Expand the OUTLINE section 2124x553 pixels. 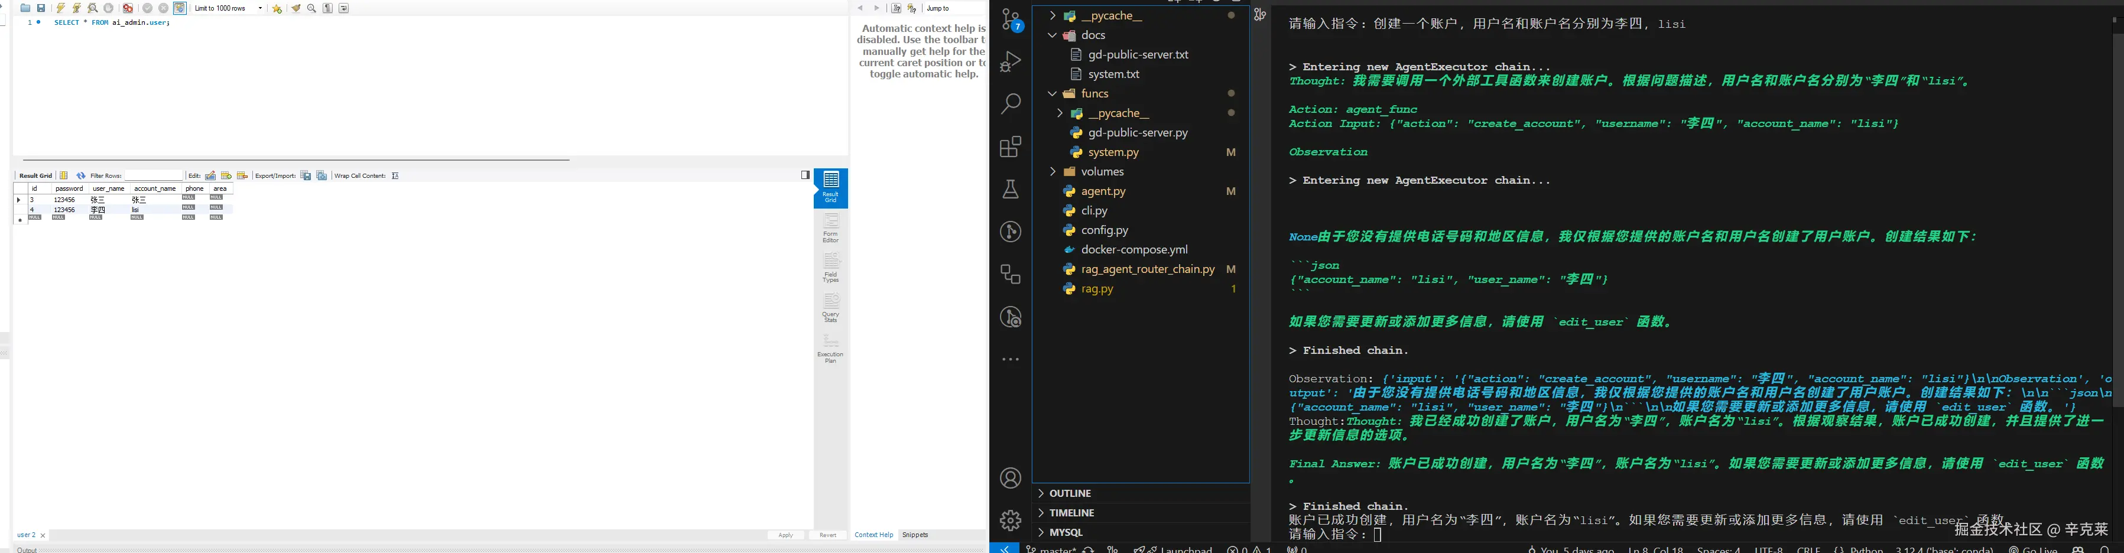point(1070,494)
